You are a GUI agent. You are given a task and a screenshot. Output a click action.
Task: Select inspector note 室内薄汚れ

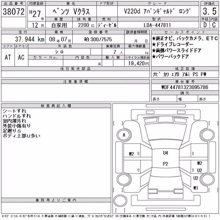click(14, 121)
